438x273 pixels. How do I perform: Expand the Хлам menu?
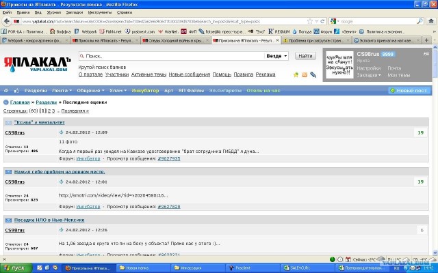118,91
